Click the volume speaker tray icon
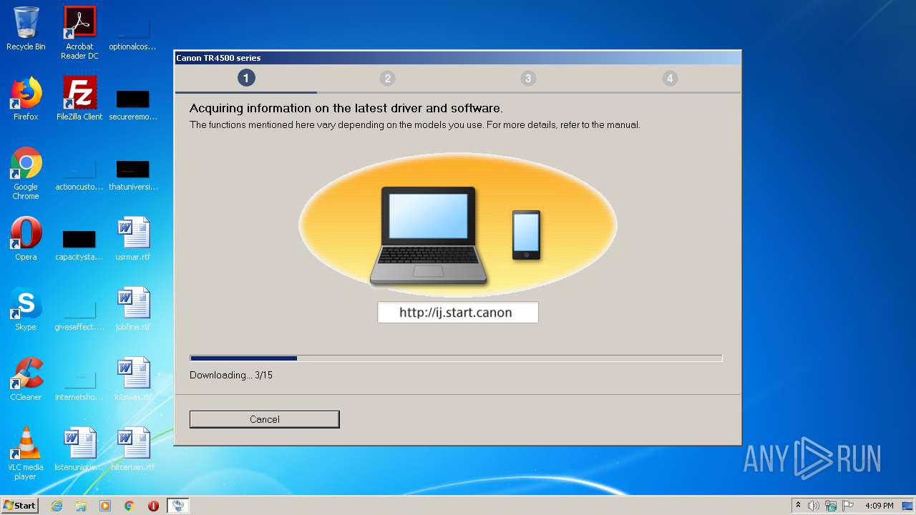This screenshot has height=515, width=916. click(x=814, y=506)
